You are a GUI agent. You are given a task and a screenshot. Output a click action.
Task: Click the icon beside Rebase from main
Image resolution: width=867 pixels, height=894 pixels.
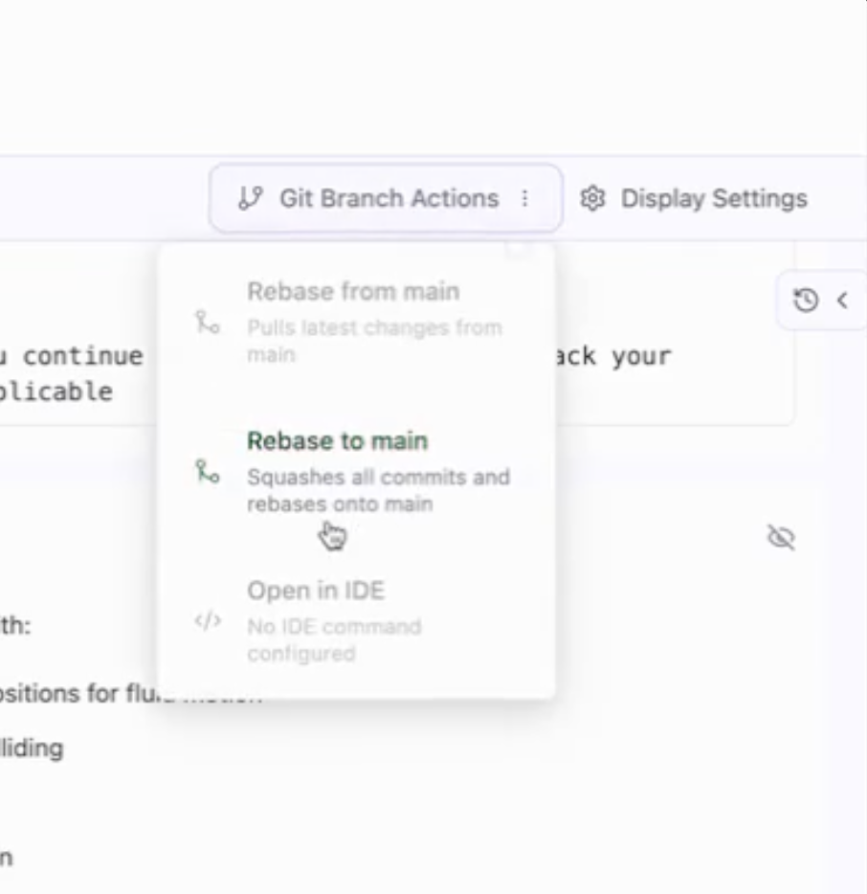[x=208, y=322]
